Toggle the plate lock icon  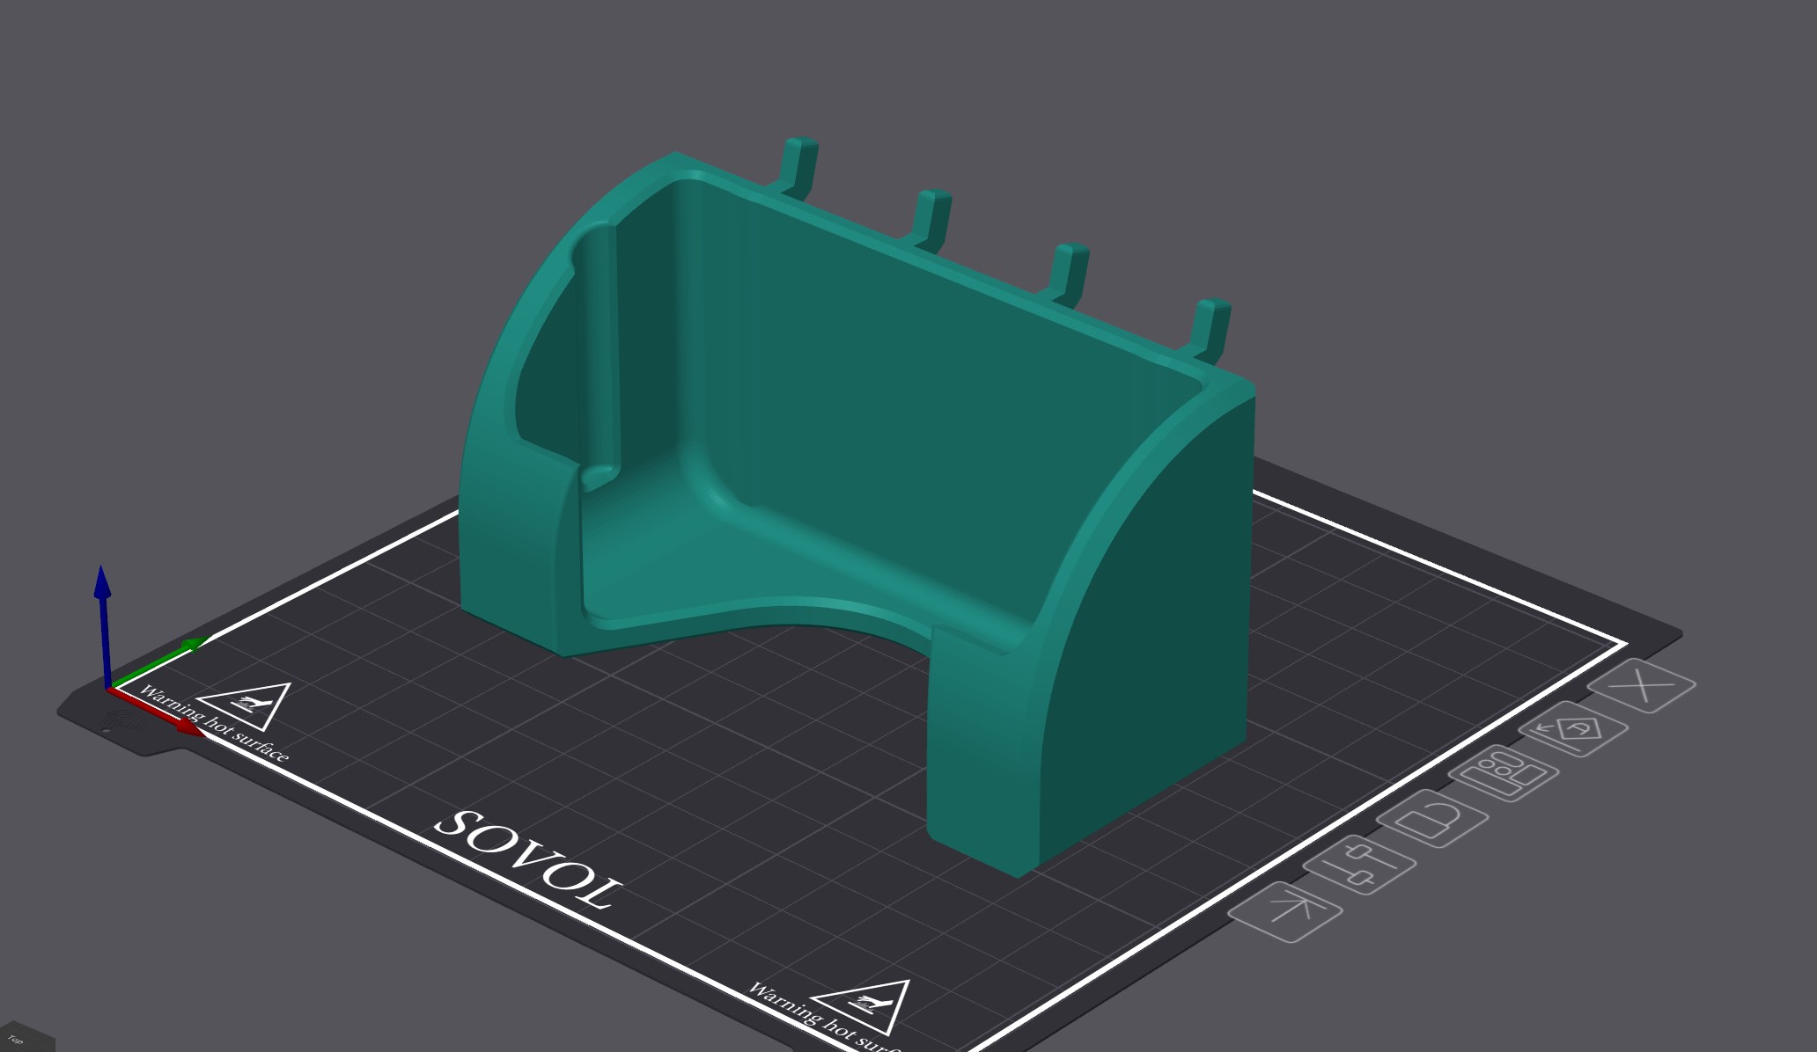[x=1432, y=819]
